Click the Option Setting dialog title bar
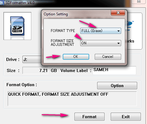The width and height of the screenshot is (147, 124). pyautogui.click(x=76, y=14)
